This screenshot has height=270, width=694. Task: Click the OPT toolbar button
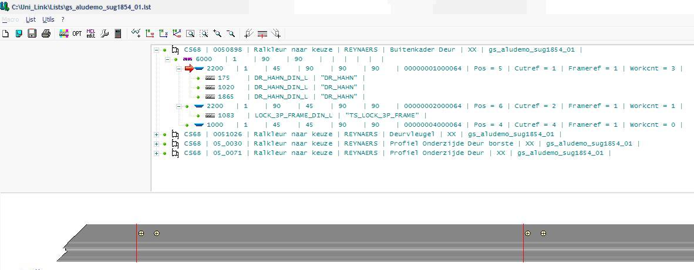pos(77,33)
